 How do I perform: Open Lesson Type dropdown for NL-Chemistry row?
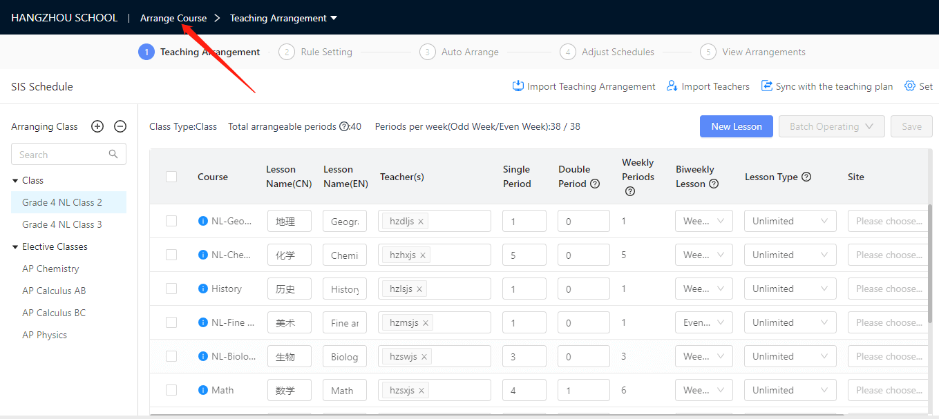790,255
